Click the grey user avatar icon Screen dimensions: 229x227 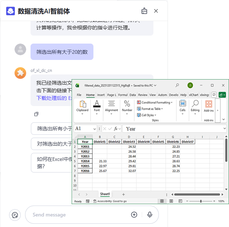20,49
